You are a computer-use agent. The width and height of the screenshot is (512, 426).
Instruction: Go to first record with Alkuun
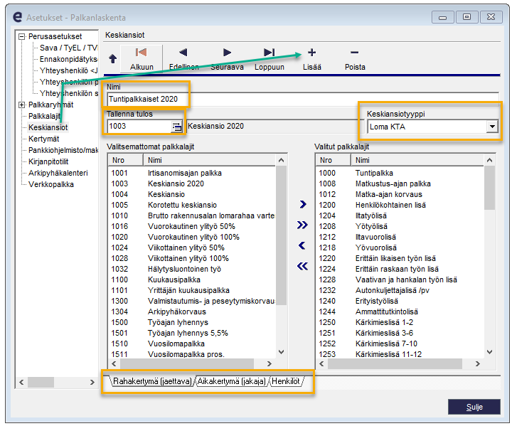(142, 59)
